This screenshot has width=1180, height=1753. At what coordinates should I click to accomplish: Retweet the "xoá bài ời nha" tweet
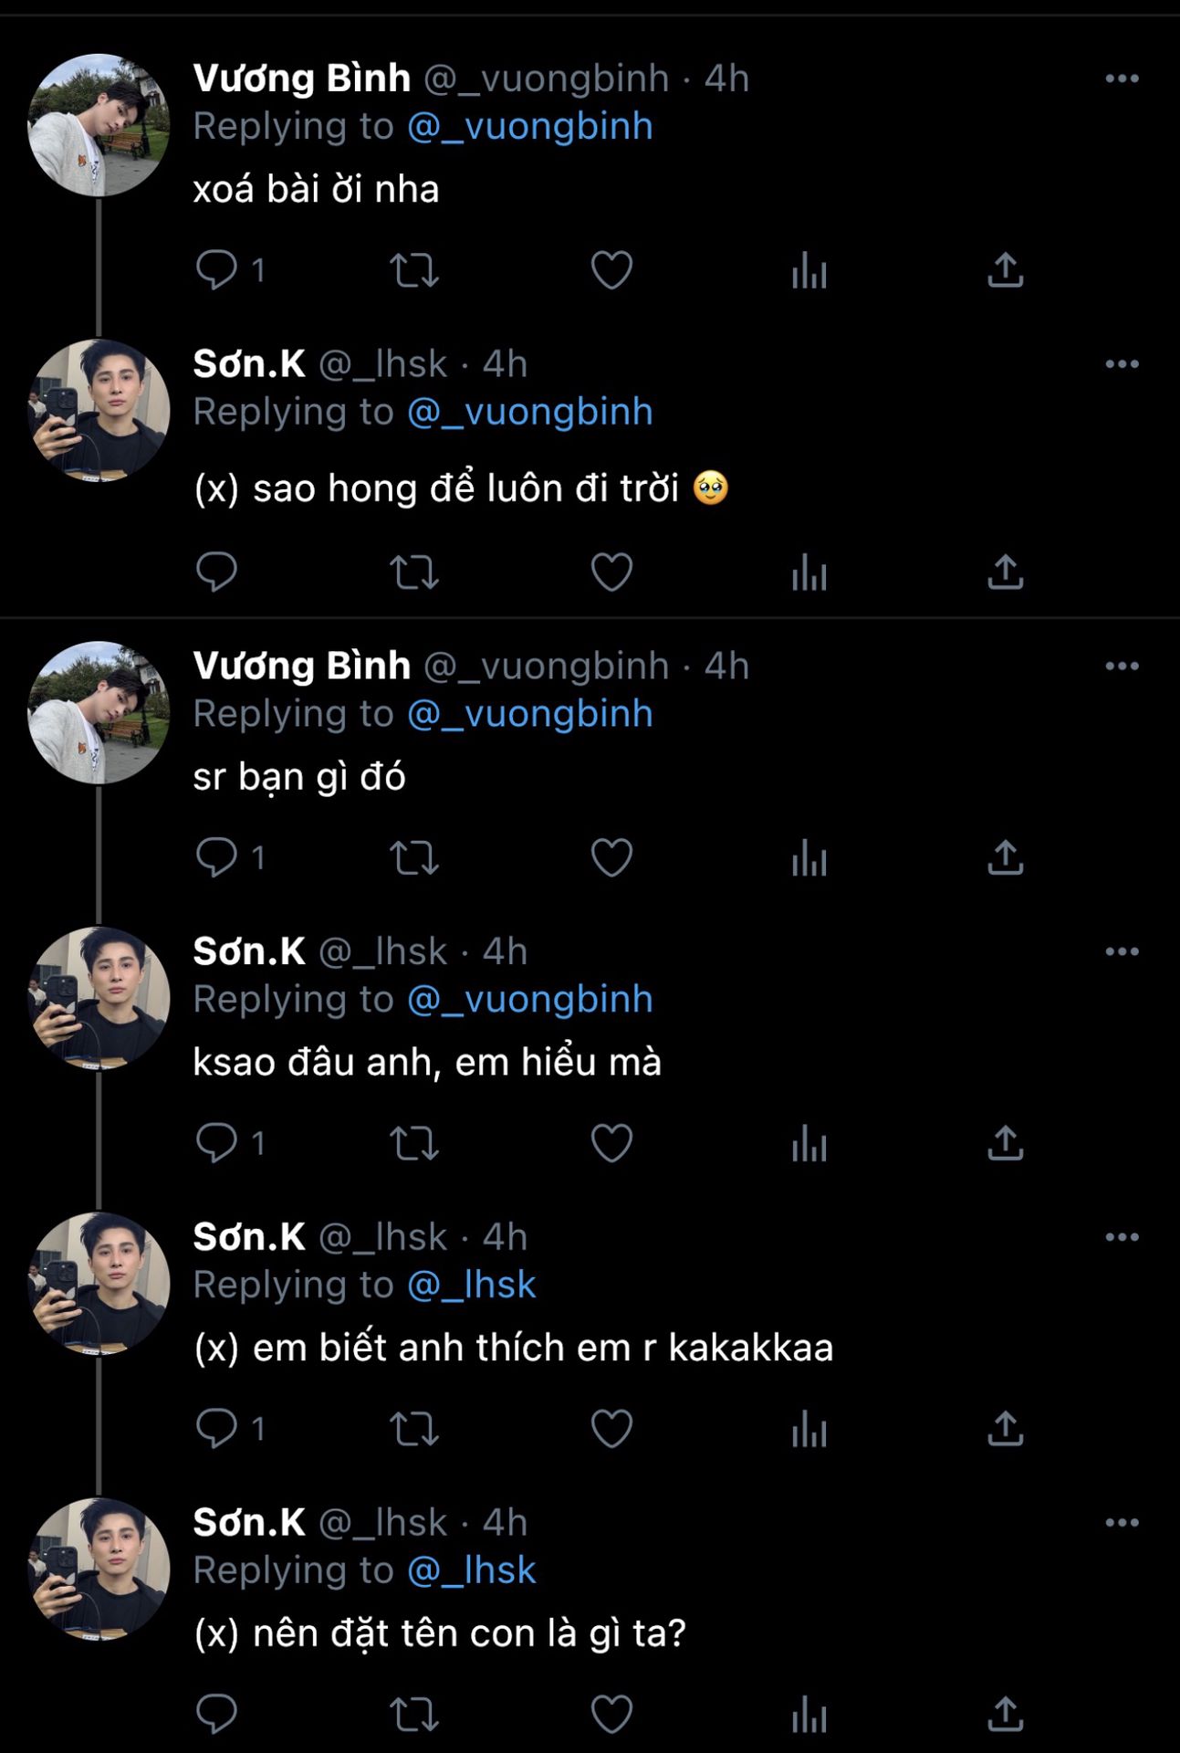(x=414, y=270)
